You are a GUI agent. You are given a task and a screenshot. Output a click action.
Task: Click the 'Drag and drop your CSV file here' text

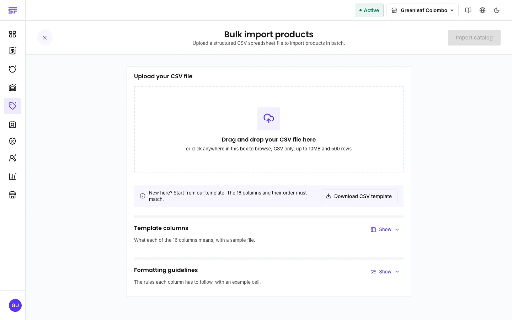tap(269, 140)
